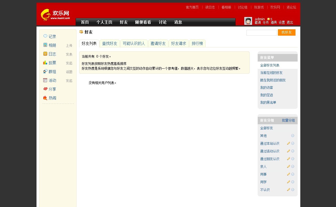
Task: Edit the 通过朋友认识 group with pencil icon
Action: [288, 159]
